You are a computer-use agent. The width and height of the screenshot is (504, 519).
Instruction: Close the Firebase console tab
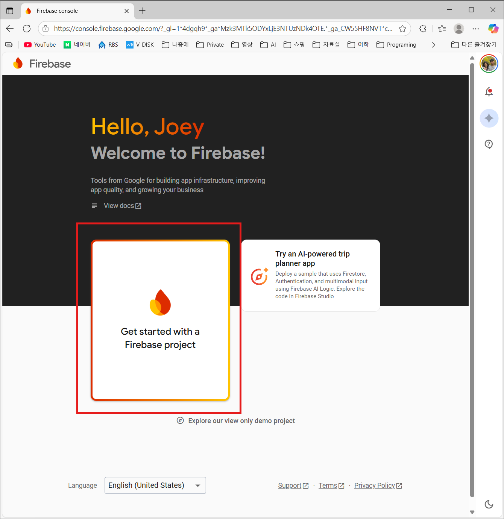(x=126, y=11)
